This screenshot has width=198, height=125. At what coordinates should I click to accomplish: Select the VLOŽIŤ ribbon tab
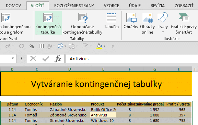point(37,6)
